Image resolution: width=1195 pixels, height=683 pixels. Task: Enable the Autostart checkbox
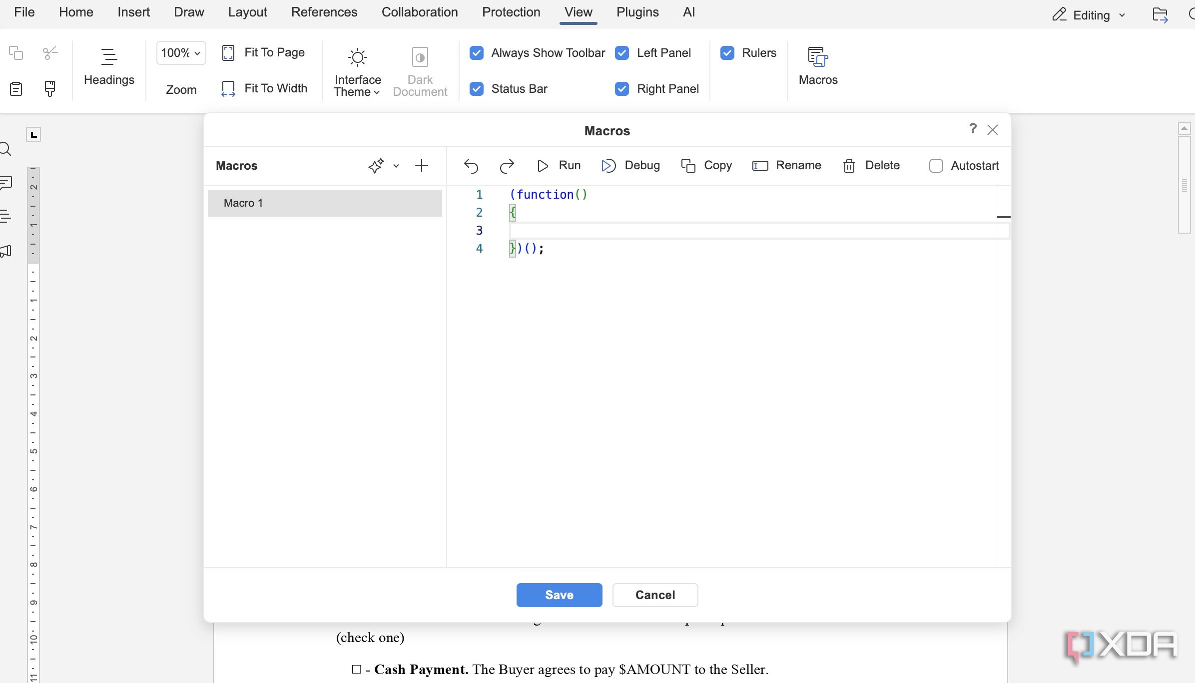pyautogui.click(x=936, y=166)
